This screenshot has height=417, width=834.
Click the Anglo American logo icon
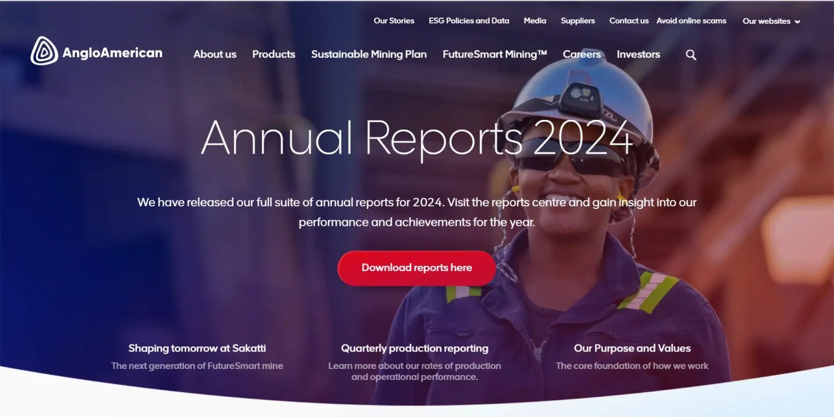[x=44, y=51]
